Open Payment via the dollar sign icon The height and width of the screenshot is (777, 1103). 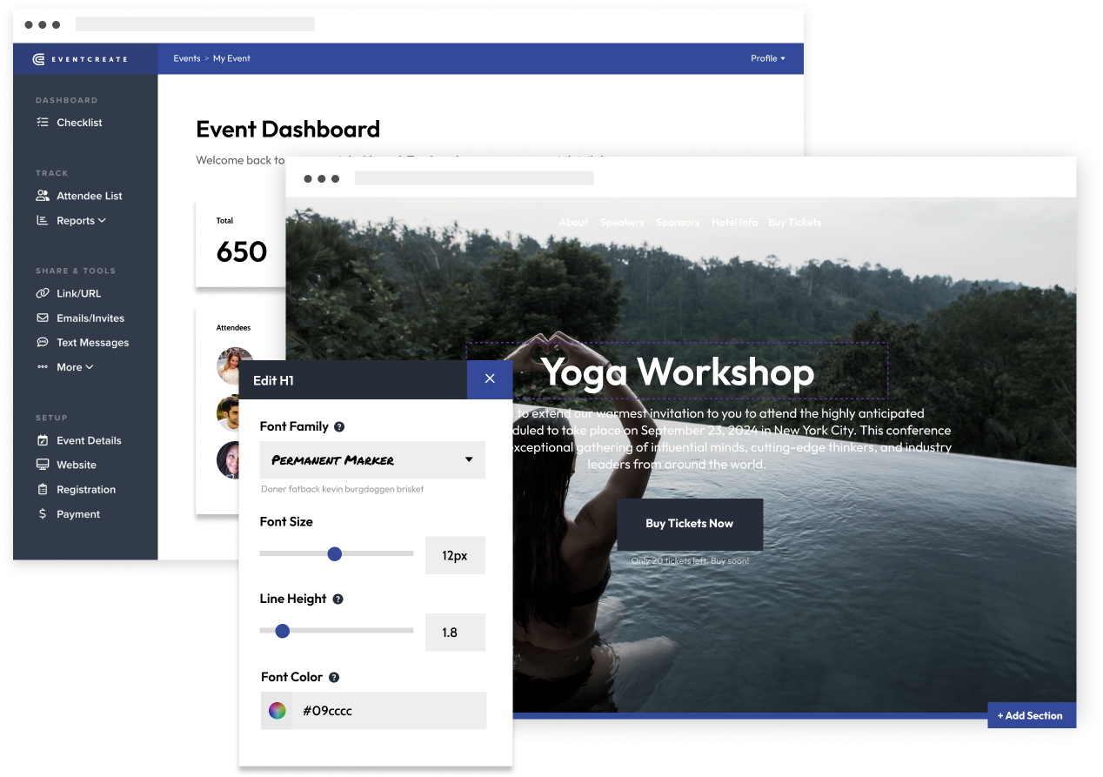(42, 513)
